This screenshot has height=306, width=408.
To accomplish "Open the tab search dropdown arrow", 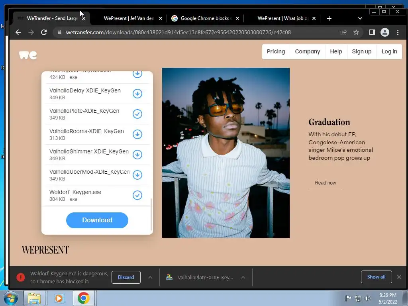I will tap(360, 18).
